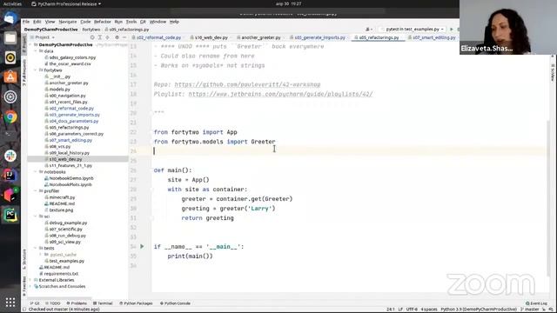557x313 pixels.
Task: Open the Problems tool window
Action: [x=77, y=303]
